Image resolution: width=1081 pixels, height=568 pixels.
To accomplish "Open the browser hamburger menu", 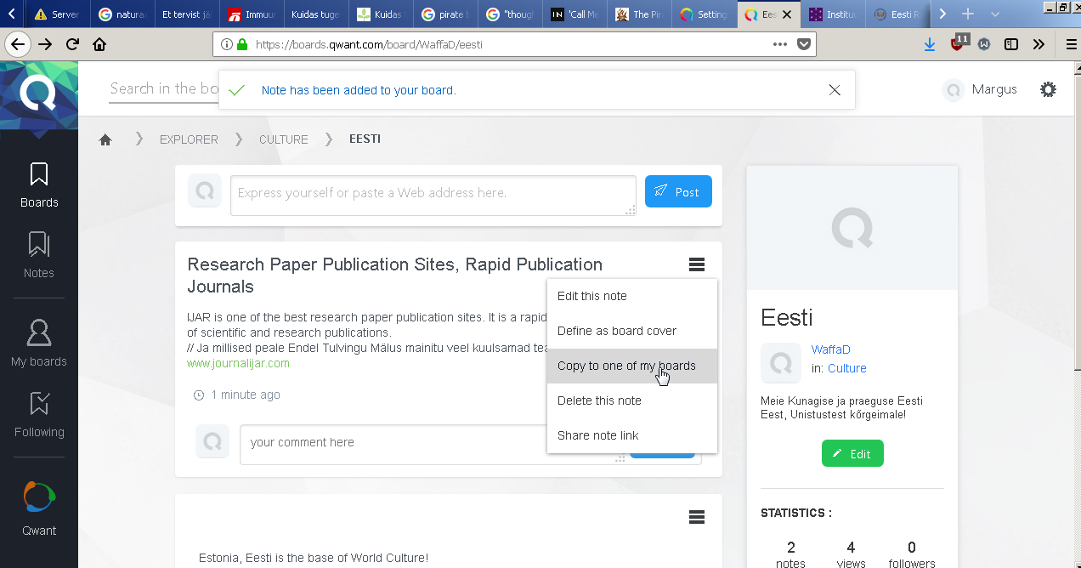I will (1070, 44).
